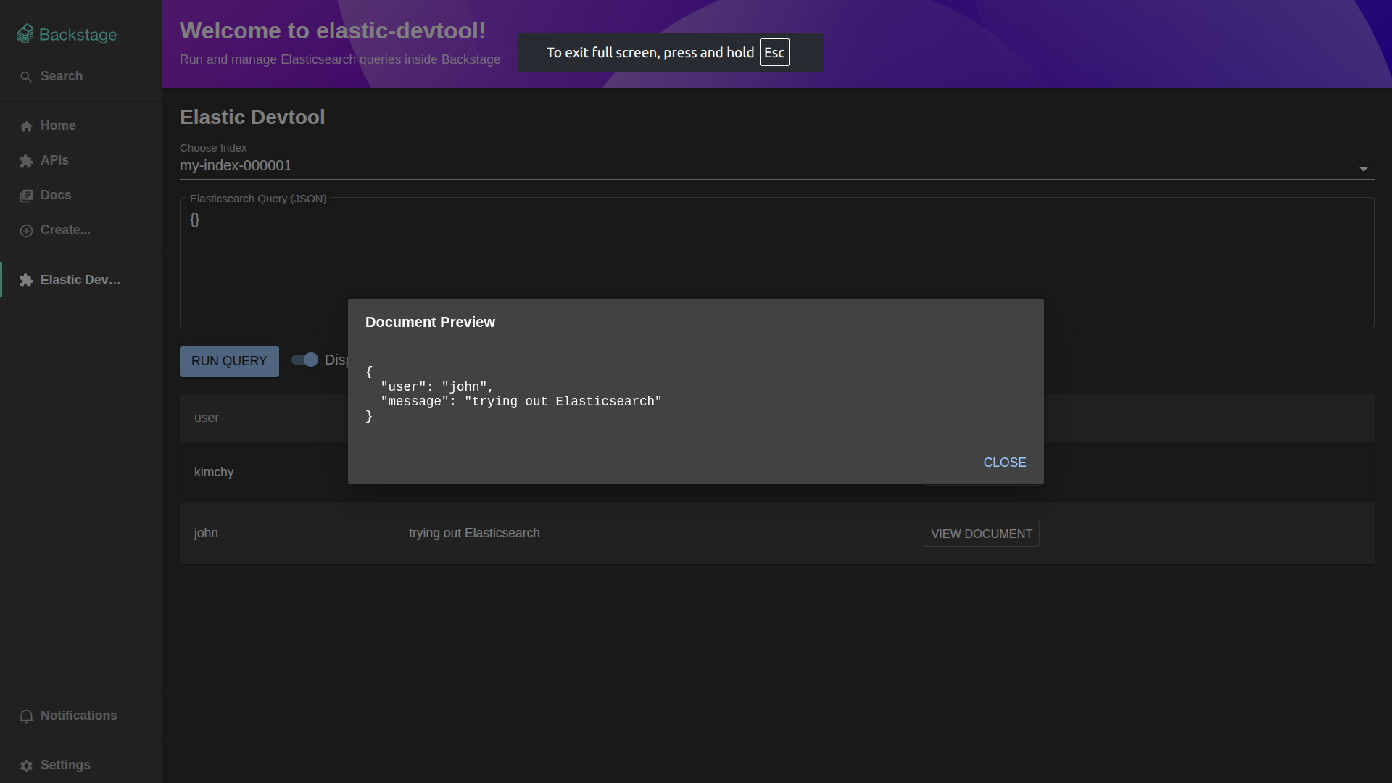Click the Elastic Devtool heading

252,117
